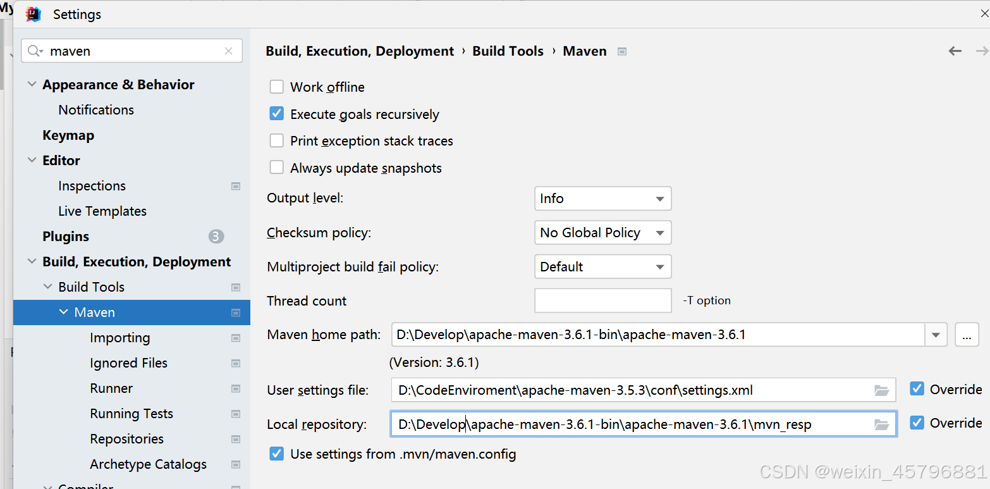Collapse Appearance & Behavior tree node
The height and width of the screenshot is (489, 990).
32,85
